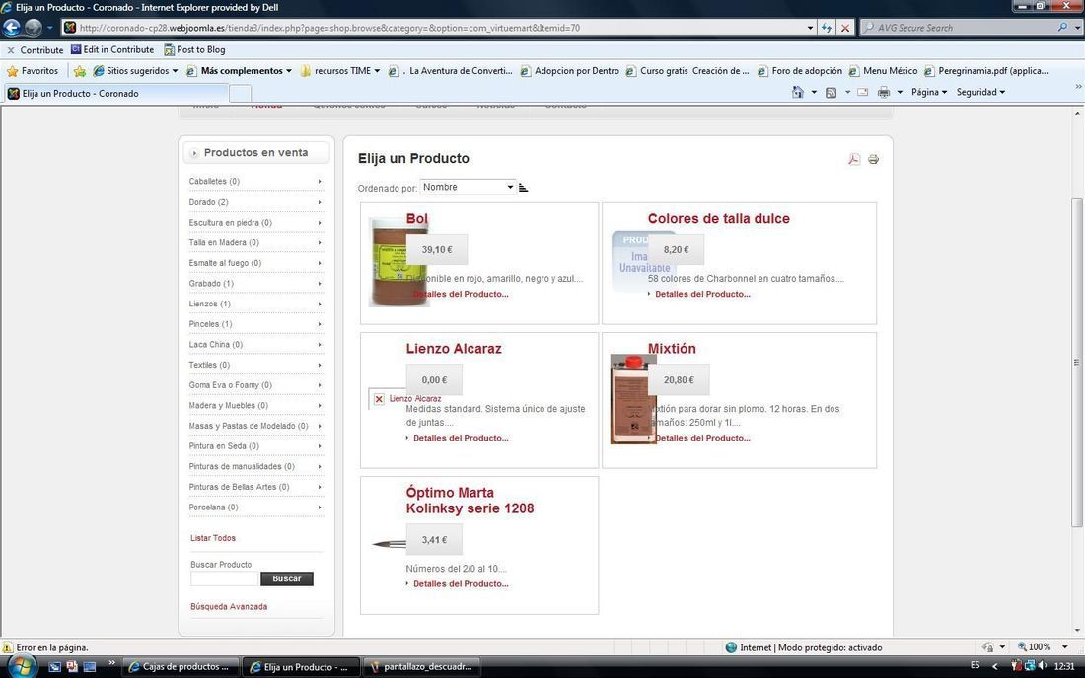The height and width of the screenshot is (678, 1085).
Task: Click the Refresh icon in address bar
Action: [x=827, y=28]
